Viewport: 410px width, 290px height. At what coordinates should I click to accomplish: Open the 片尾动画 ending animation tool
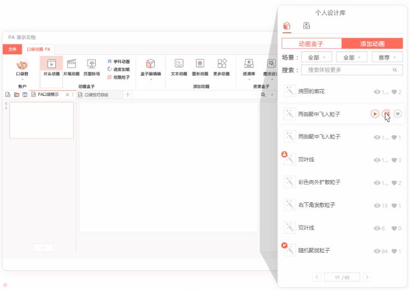(x=71, y=67)
